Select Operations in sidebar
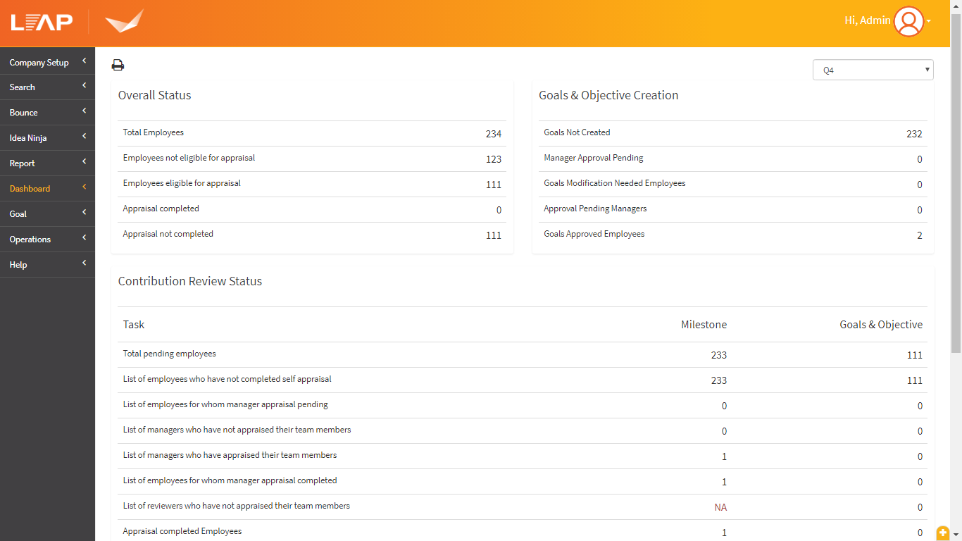The width and height of the screenshot is (962, 541). 30,240
